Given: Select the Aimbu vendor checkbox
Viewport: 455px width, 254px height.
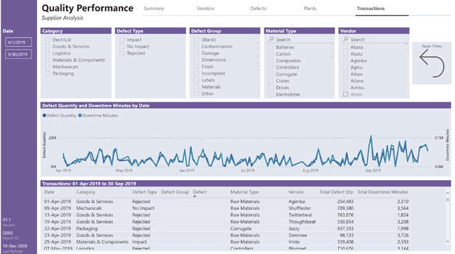Looking at the screenshot, I should (x=346, y=87).
